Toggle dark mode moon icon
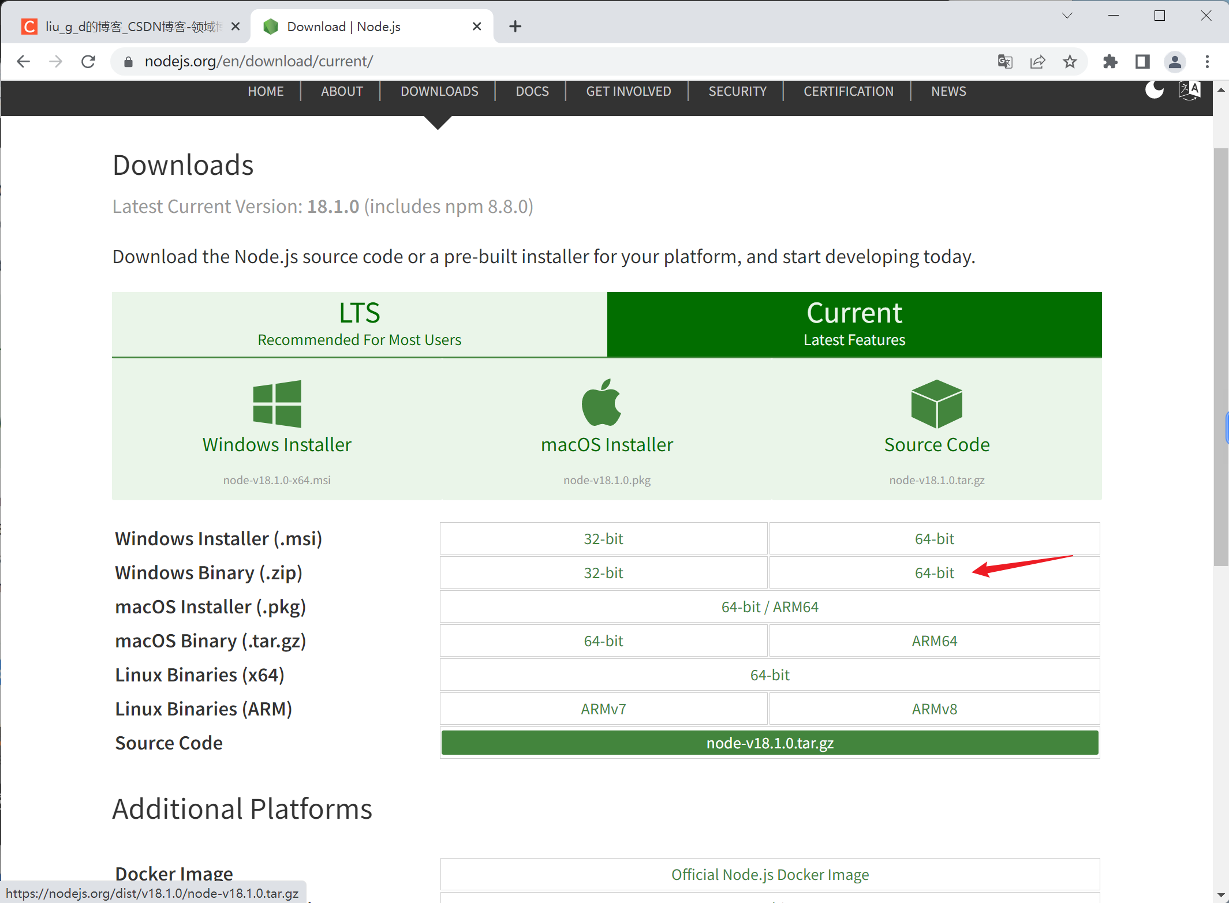 (1155, 90)
